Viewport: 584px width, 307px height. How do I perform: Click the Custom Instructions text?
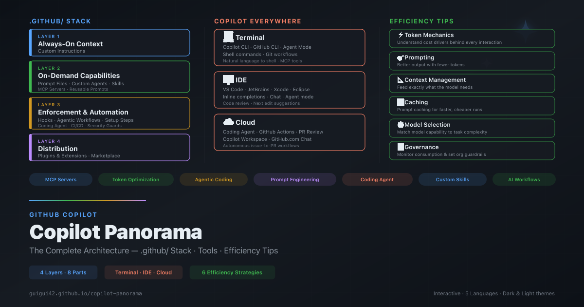pos(61,51)
